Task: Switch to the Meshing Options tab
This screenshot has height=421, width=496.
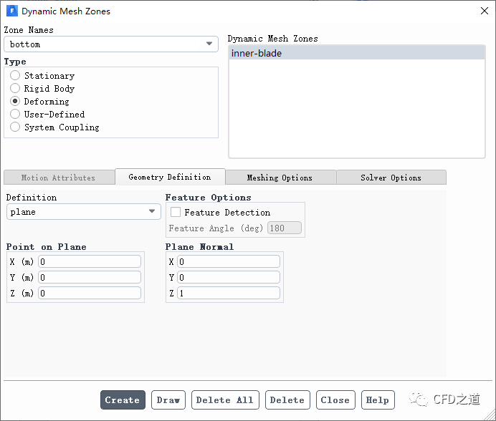Action: (x=280, y=178)
